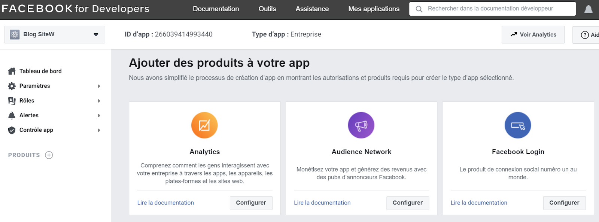
Task: Open Contrôle app section
Action: [36, 130]
